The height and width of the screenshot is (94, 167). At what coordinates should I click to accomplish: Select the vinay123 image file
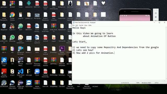tap(21, 16)
